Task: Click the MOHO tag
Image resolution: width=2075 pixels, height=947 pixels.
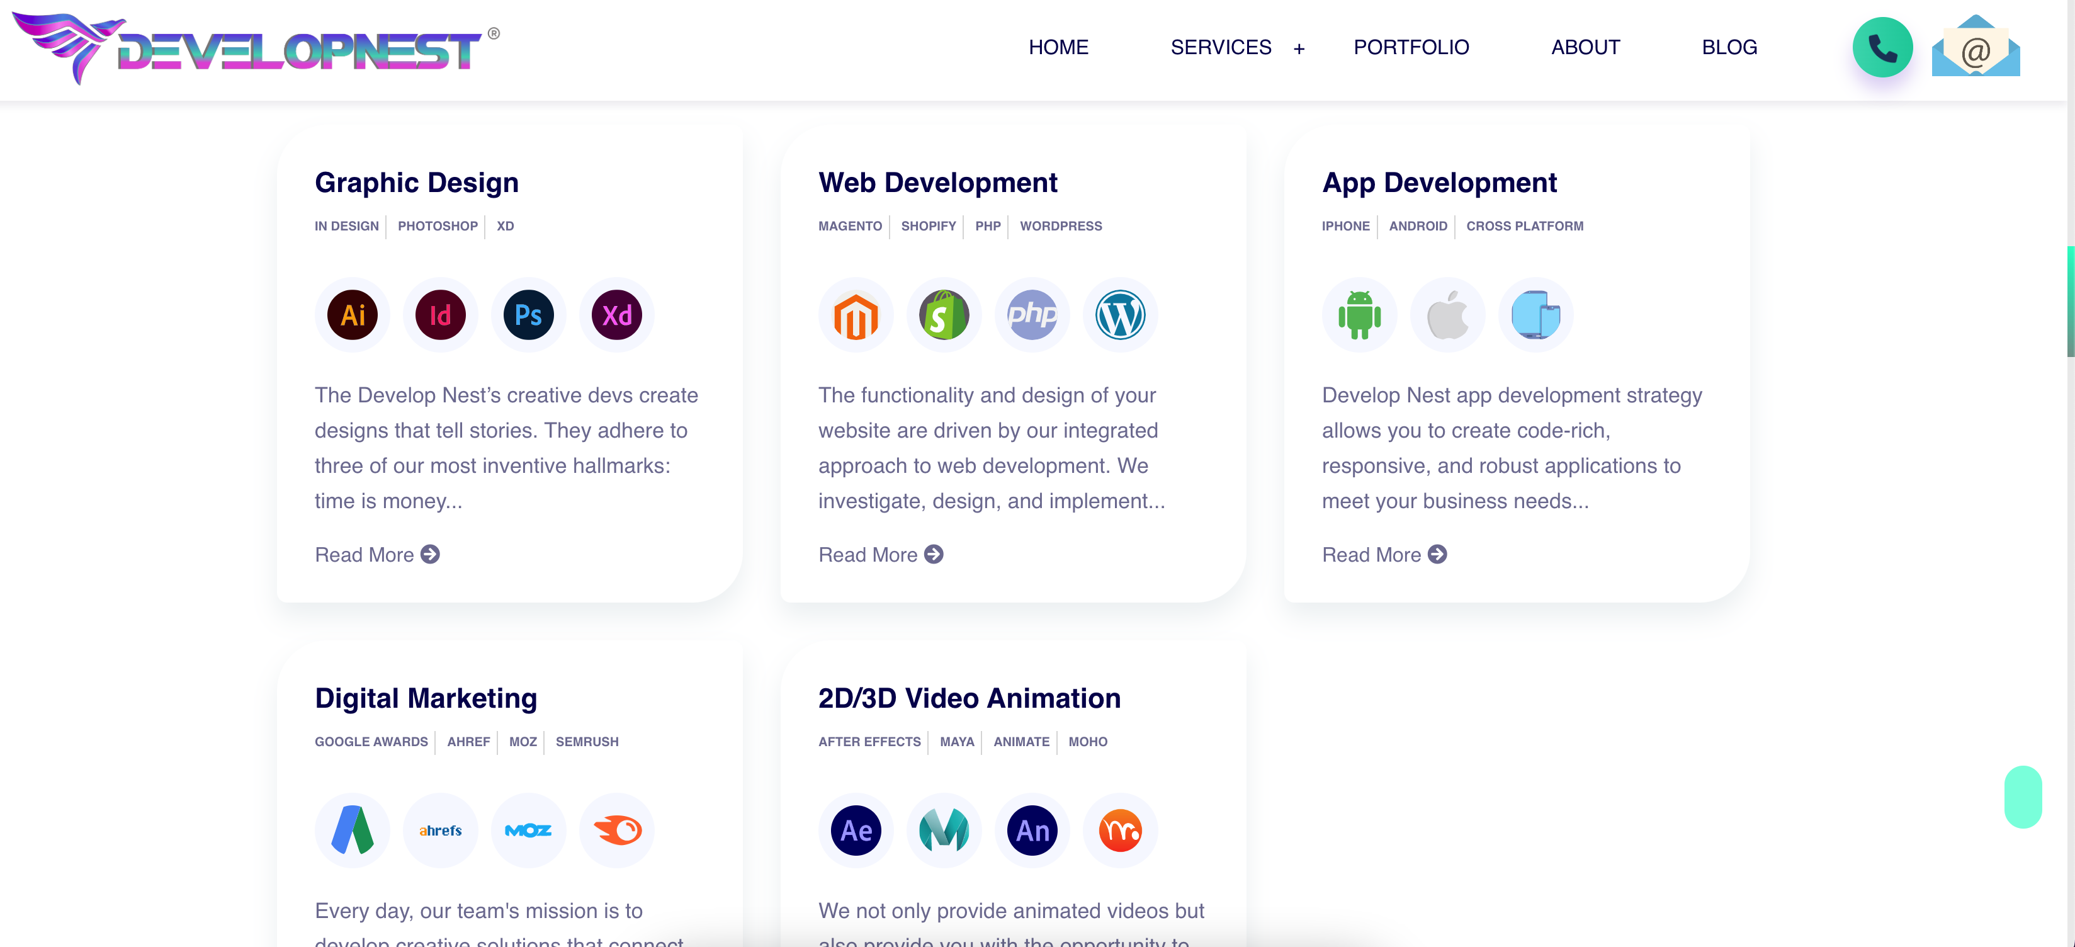Action: coord(1087,742)
